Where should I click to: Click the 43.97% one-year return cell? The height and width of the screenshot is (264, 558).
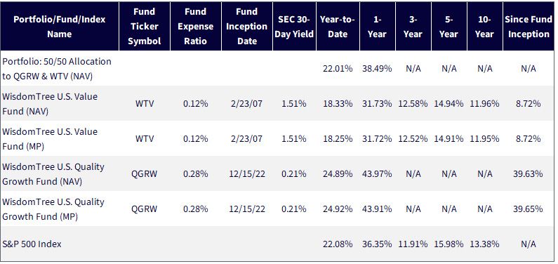(377, 173)
